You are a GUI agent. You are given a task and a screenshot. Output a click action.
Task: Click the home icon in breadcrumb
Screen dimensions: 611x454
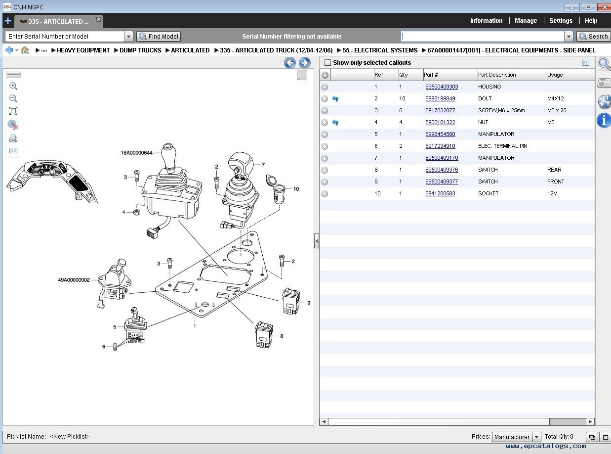25,50
